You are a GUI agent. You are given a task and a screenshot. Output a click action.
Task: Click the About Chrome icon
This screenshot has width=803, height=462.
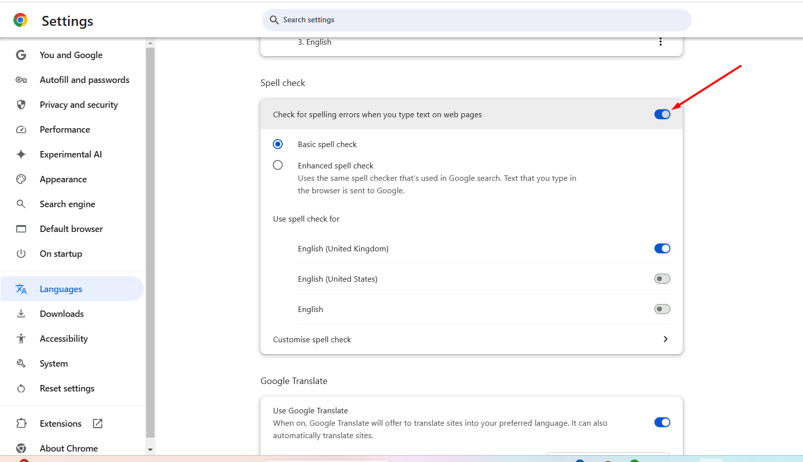click(21, 448)
